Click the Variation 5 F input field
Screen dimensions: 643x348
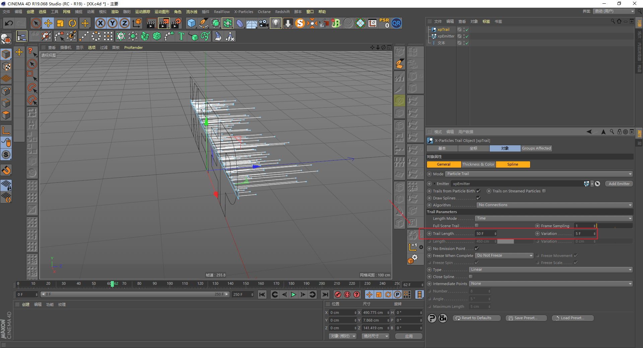[585, 234]
